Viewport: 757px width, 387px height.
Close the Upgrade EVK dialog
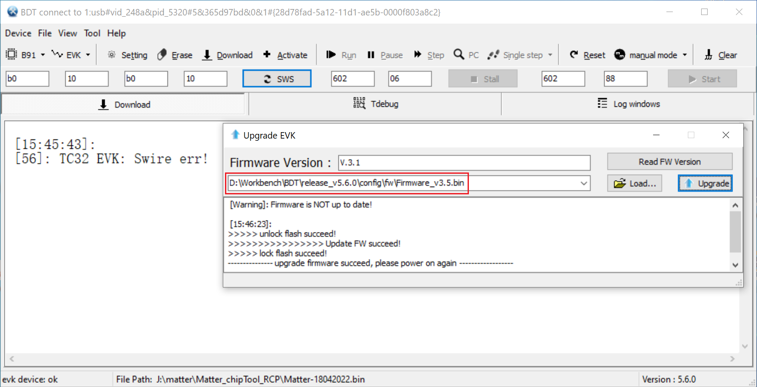726,135
